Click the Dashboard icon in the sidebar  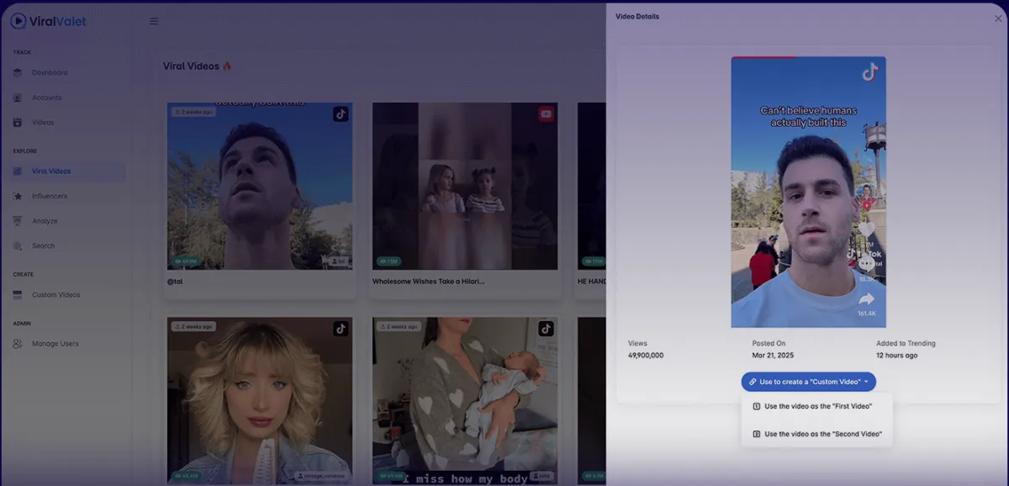[18, 72]
